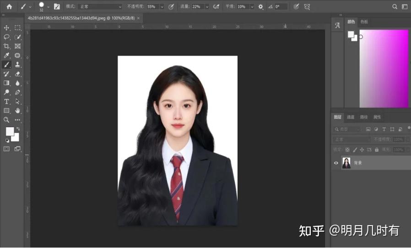
Task: Open the tool preset picker arrow
Action: tap(30, 7)
